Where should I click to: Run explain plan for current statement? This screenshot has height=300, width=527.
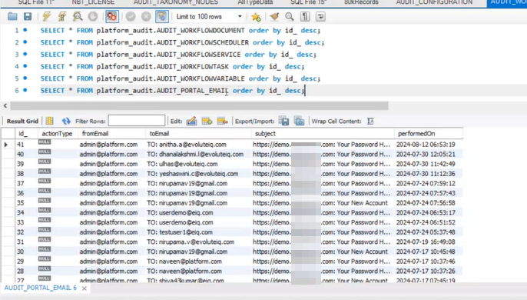(78, 16)
